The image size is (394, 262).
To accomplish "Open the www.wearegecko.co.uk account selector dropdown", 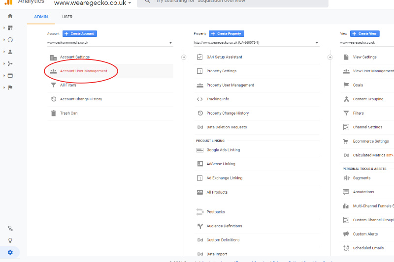I will point(93,3).
